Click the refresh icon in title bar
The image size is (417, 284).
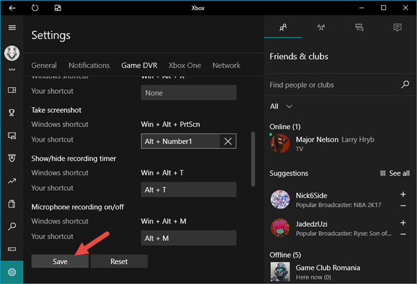coord(35,8)
